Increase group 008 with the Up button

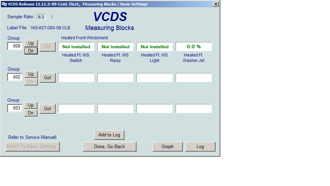click(31, 43)
